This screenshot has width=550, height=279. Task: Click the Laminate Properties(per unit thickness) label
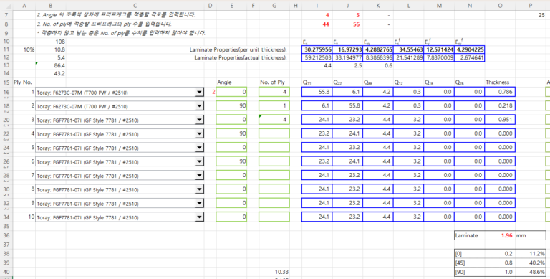(238, 50)
